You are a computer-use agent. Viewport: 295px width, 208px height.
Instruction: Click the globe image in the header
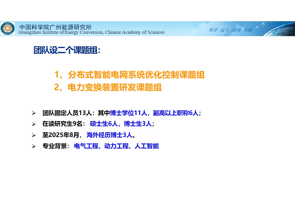pyautogui.click(x=278, y=29)
